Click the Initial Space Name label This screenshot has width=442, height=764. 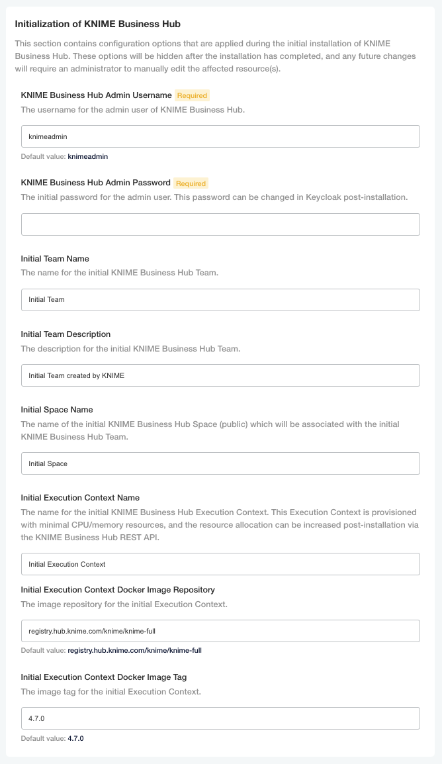(57, 410)
